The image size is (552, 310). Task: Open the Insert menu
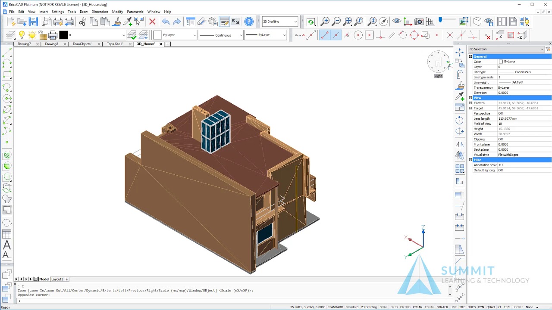[x=44, y=12]
